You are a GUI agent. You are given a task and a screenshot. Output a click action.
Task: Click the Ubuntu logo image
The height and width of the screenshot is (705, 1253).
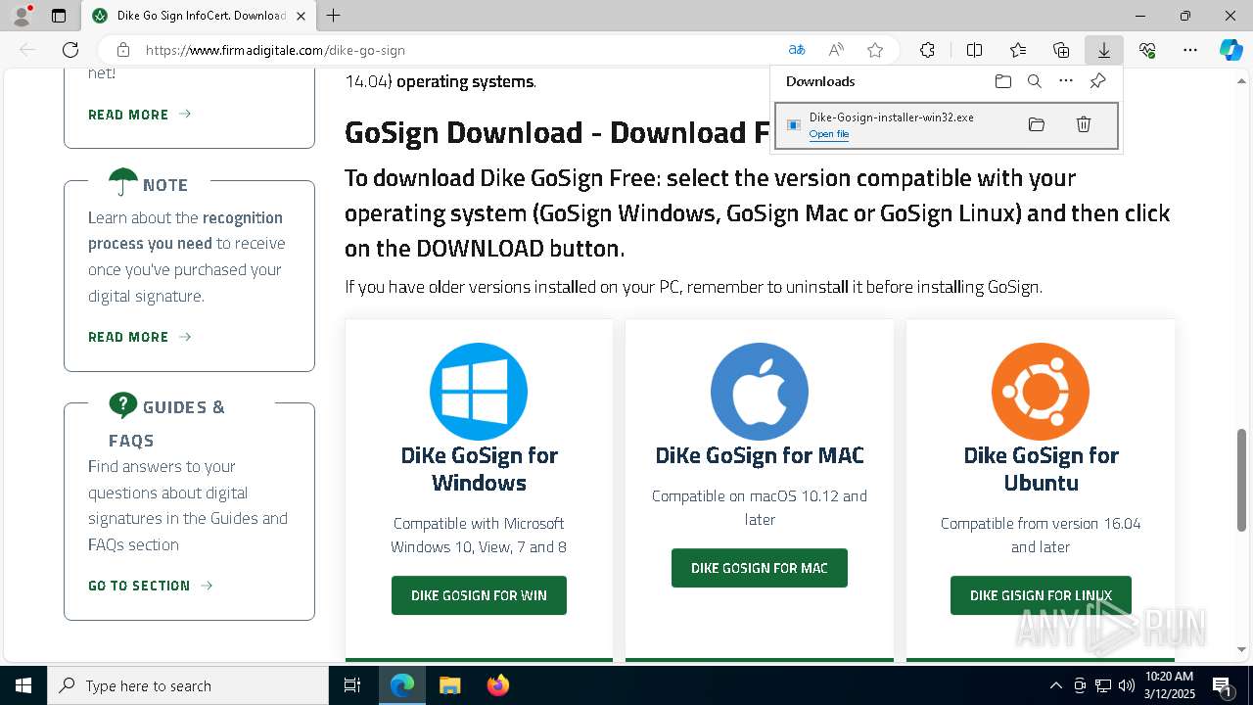pos(1041,392)
